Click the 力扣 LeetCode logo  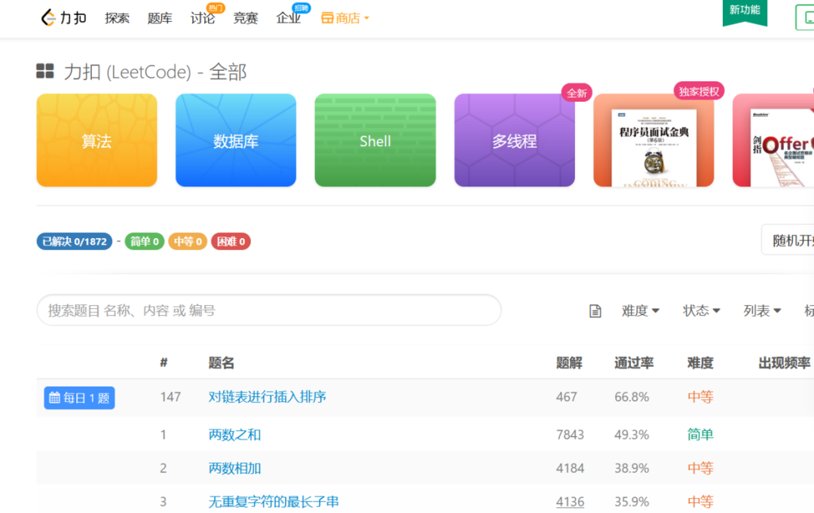click(x=63, y=17)
